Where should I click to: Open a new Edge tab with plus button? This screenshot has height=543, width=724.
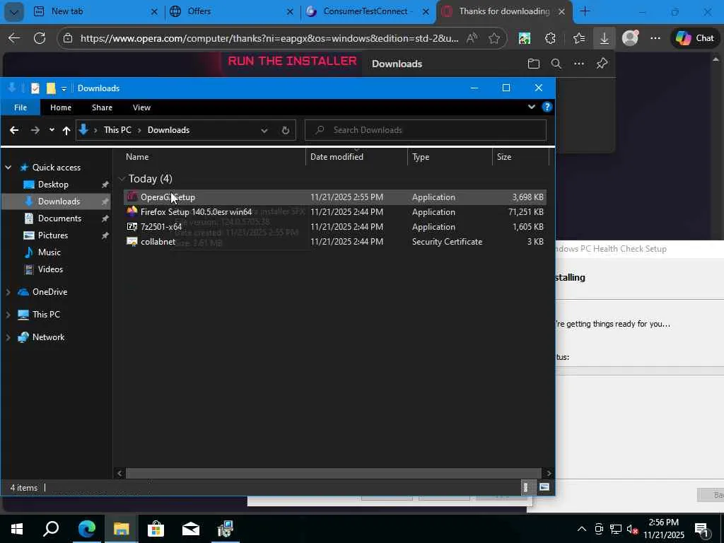coord(585,11)
